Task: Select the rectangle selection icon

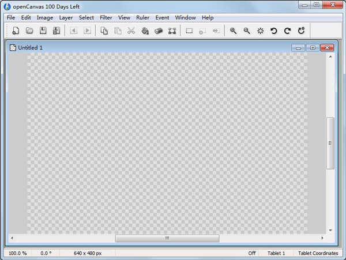Action: click(189, 31)
